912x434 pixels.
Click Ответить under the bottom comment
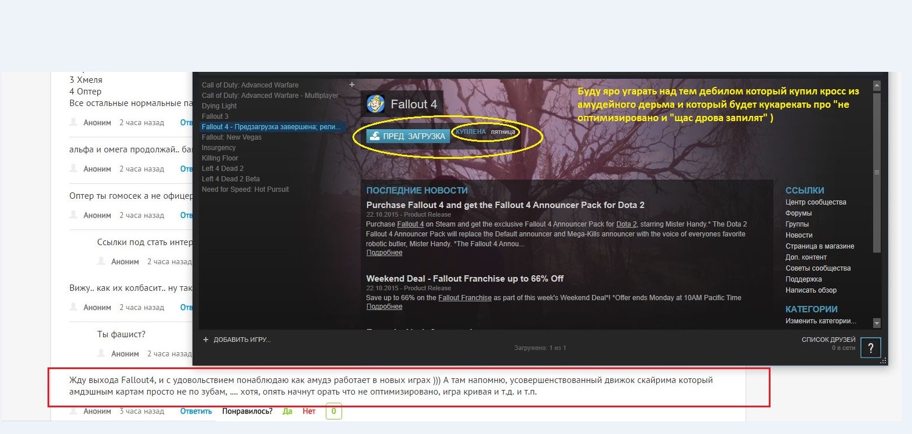[x=196, y=411]
